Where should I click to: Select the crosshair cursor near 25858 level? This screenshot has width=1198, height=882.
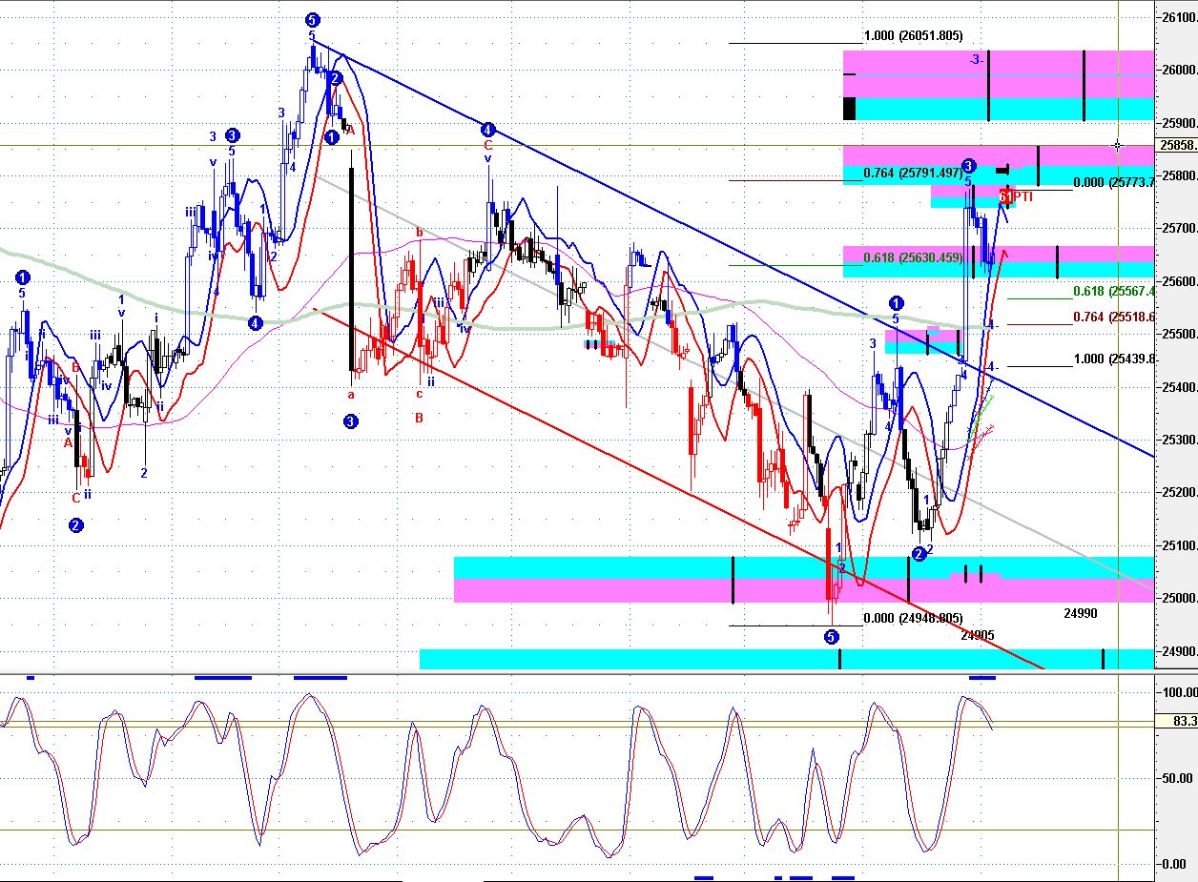point(1118,146)
